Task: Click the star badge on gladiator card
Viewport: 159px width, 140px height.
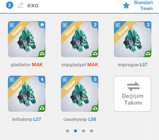Action: [42, 24]
